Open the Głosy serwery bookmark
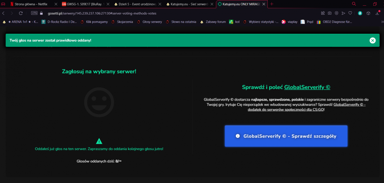Image resolution: width=384 pixels, height=183 pixels. tap(150, 22)
